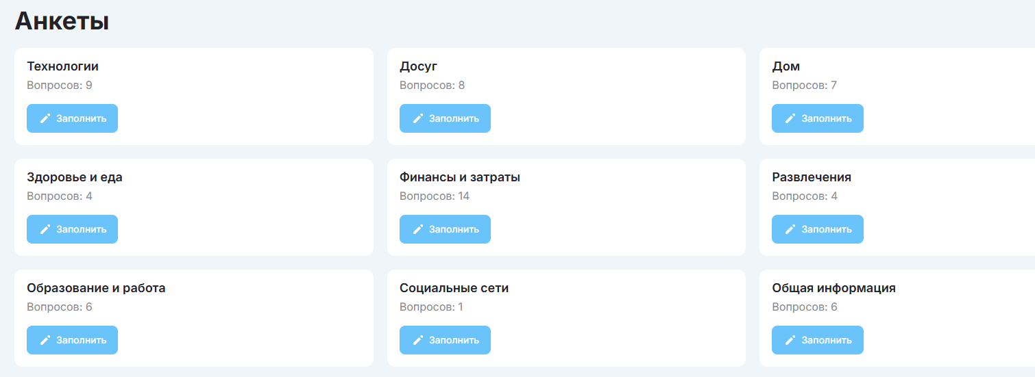Click the pencil icon in the Развлечения card
Viewport: 1035px width, 377px height.
pyautogui.click(x=790, y=229)
